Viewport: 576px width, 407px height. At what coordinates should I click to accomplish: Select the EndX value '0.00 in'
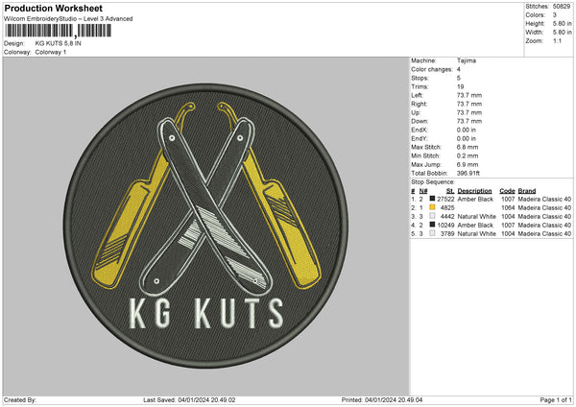(467, 130)
